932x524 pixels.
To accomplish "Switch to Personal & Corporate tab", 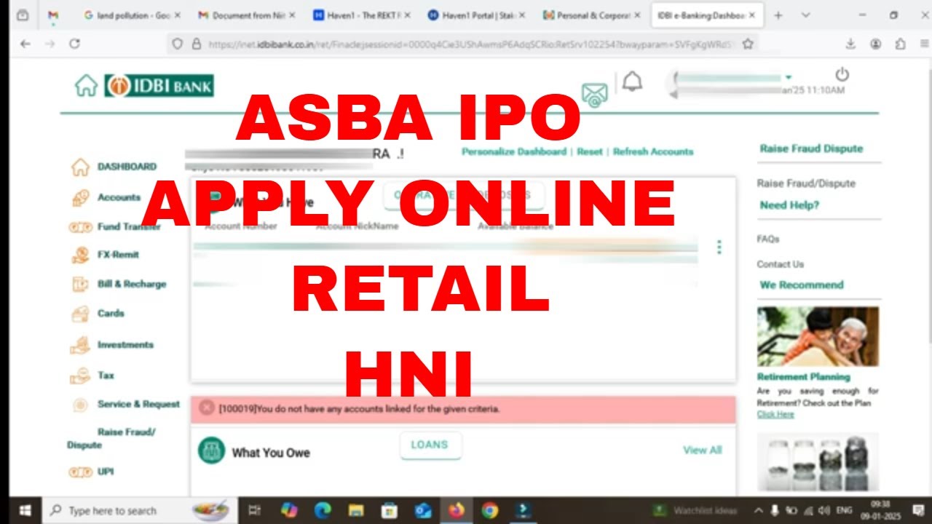I will click(x=592, y=15).
